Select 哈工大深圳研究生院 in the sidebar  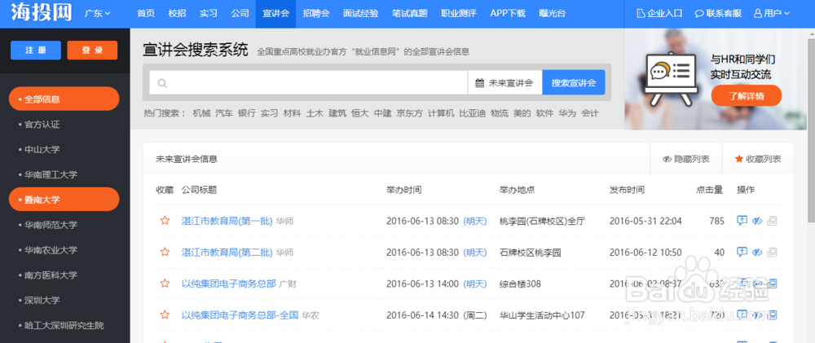pyautogui.click(x=64, y=325)
